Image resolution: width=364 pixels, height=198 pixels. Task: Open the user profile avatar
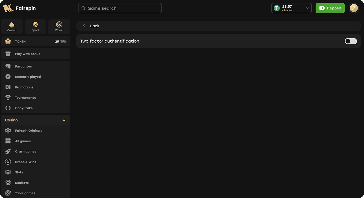tap(354, 8)
